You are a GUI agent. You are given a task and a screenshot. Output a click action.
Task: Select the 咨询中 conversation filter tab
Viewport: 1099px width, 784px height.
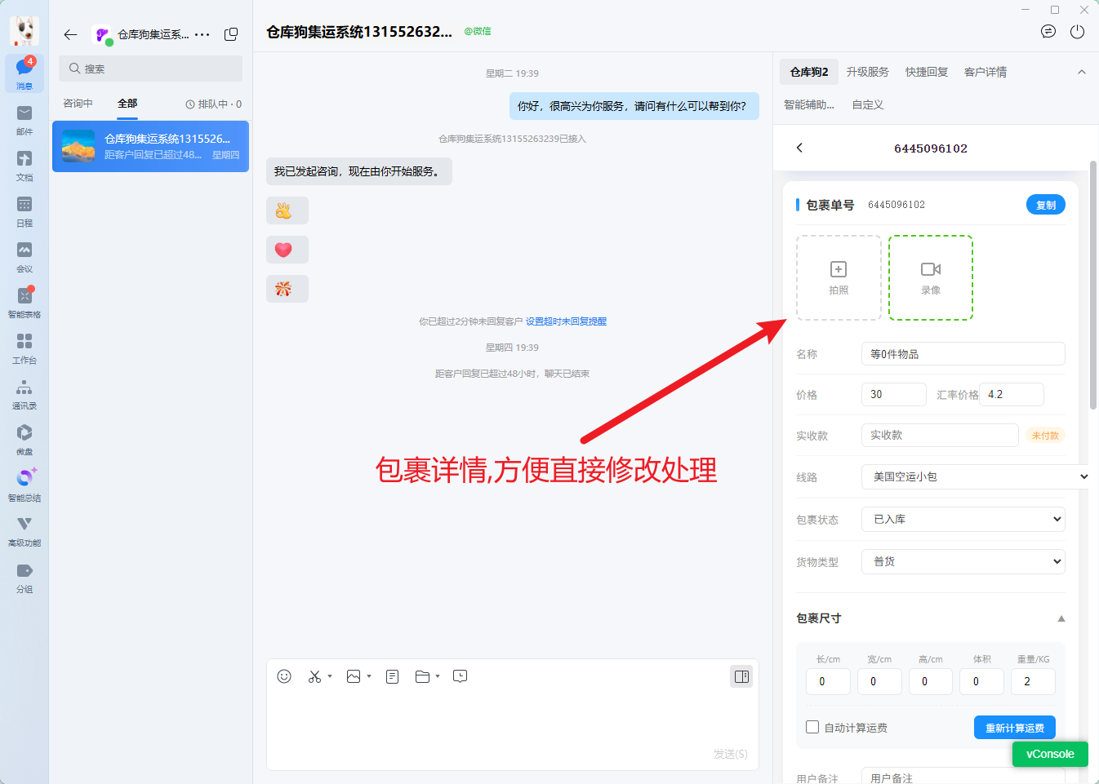tap(78, 104)
